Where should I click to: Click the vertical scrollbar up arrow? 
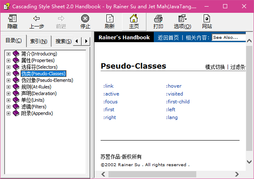[x=249, y=41]
